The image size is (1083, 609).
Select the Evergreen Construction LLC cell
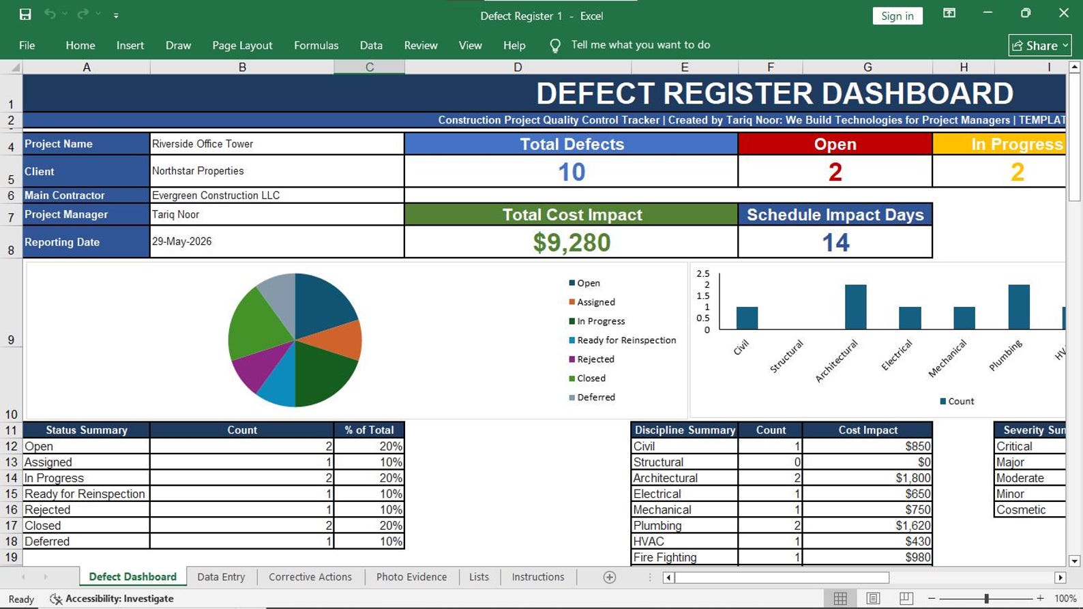point(277,195)
